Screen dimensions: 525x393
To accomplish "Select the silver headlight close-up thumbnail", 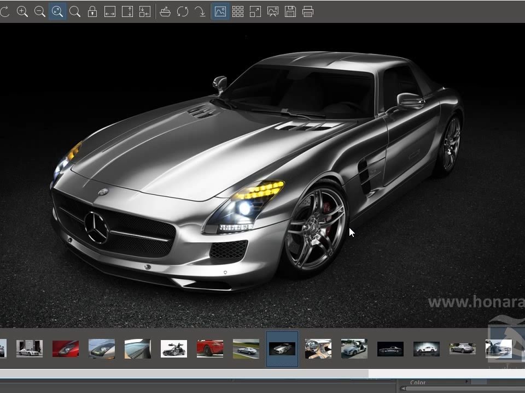I will pos(102,349).
